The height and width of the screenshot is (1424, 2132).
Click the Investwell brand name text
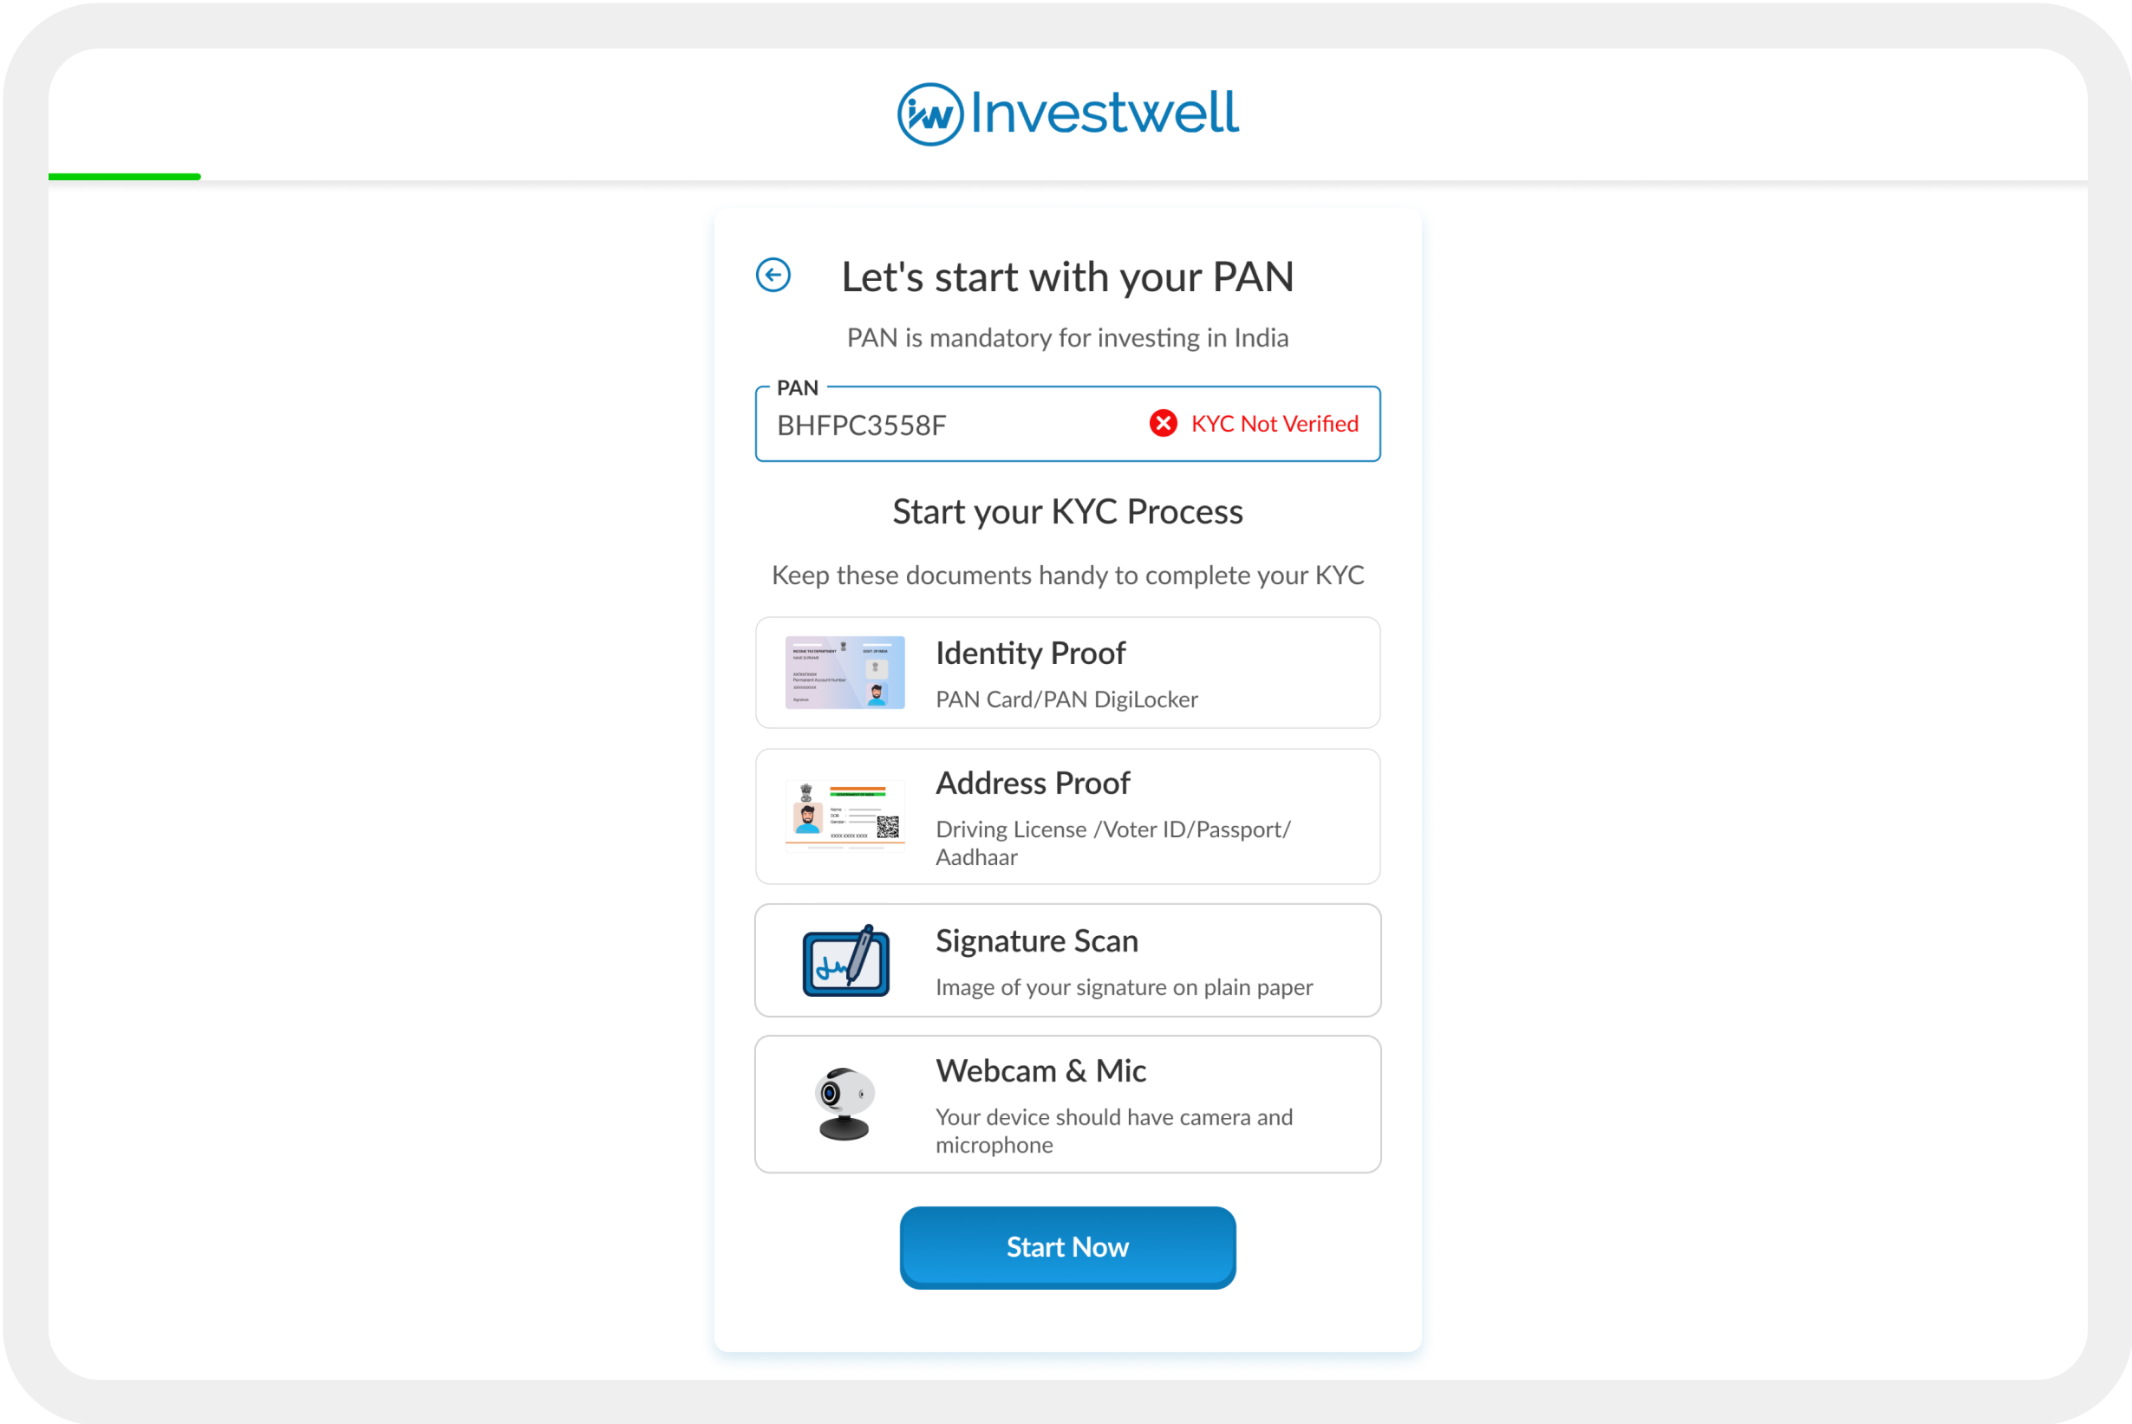(x=1104, y=114)
